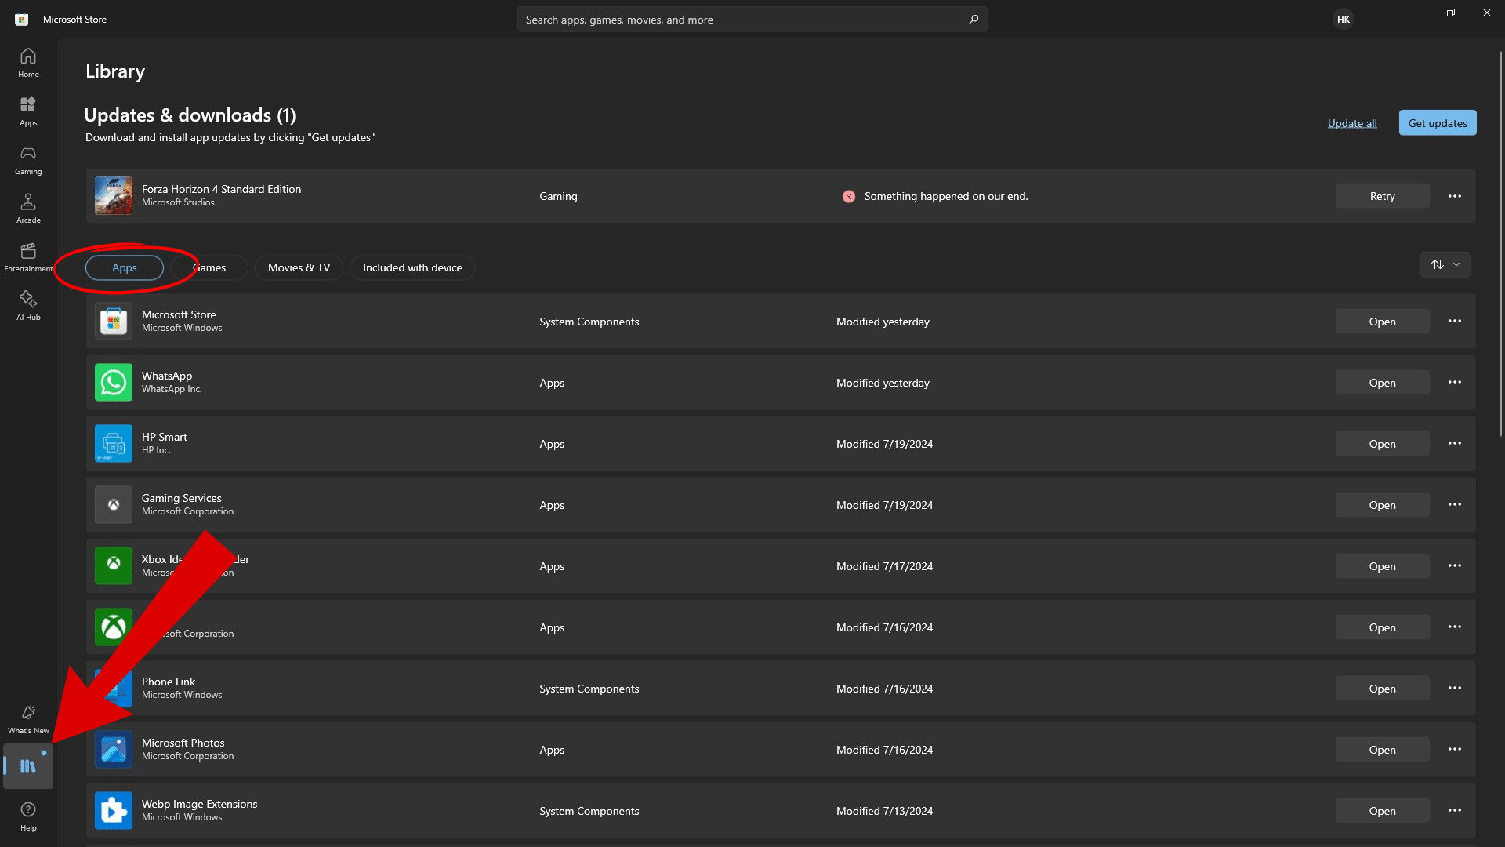Open more options for Forza Horizon 4

point(1455,196)
